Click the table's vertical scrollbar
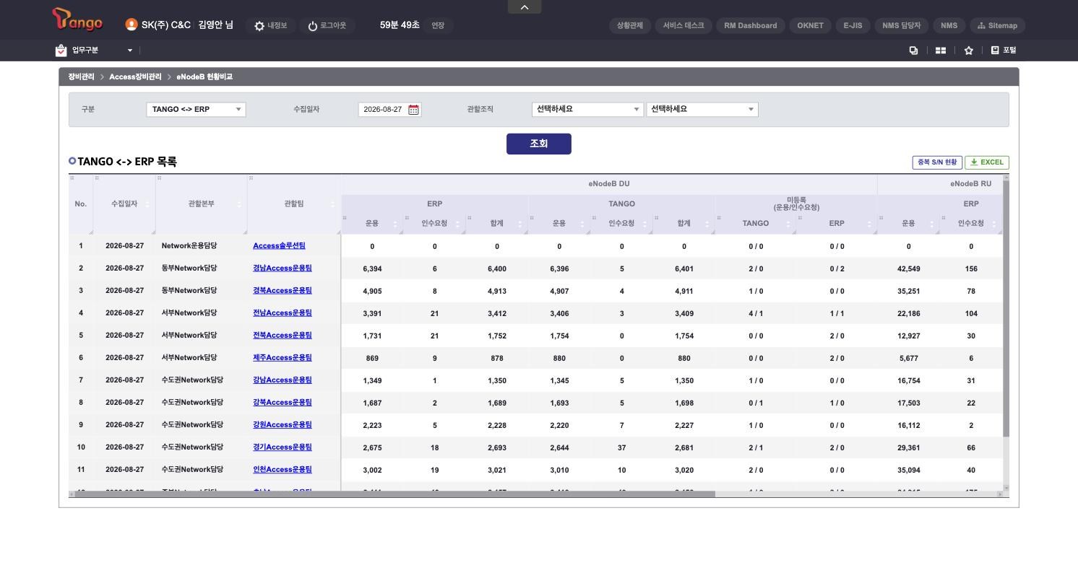The width and height of the screenshot is (1078, 586). tap(1006, 309)
